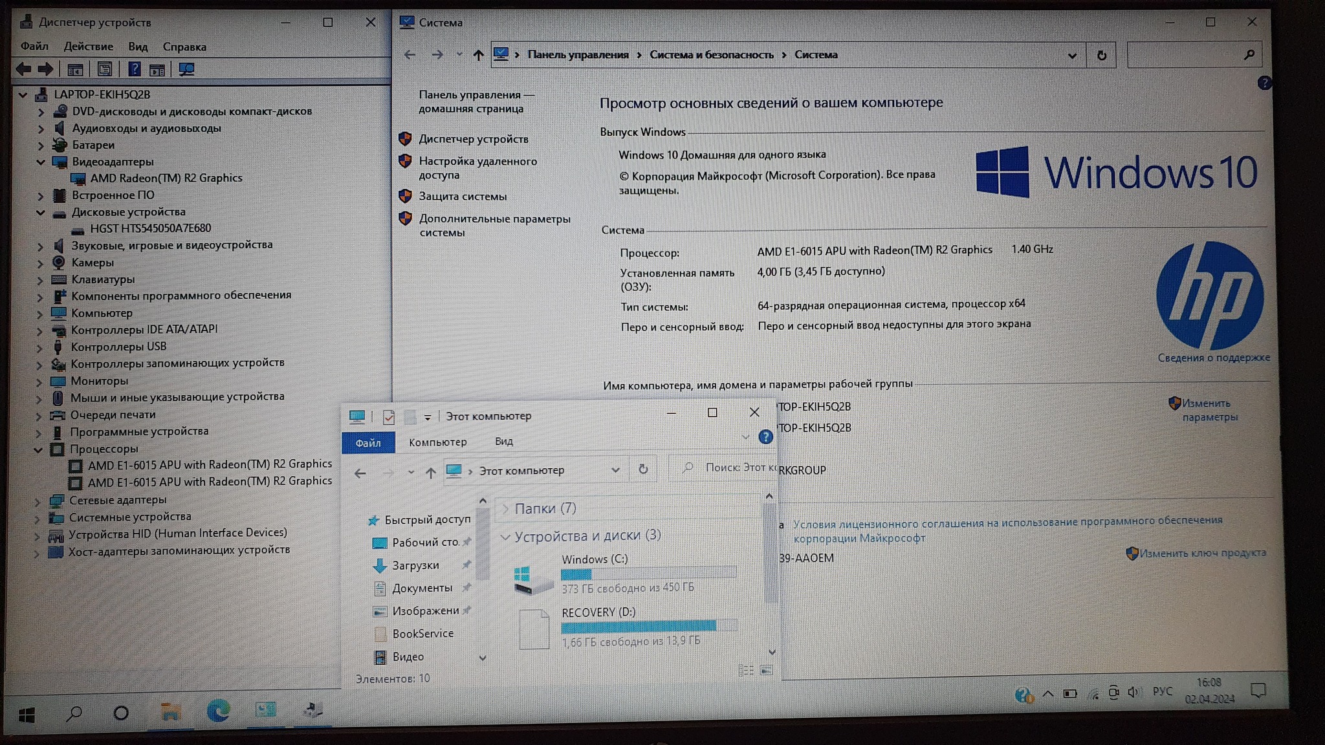1325x745 pixels.
Task: Expand the Сетевые адаптеры node
Action: point(38,501)
